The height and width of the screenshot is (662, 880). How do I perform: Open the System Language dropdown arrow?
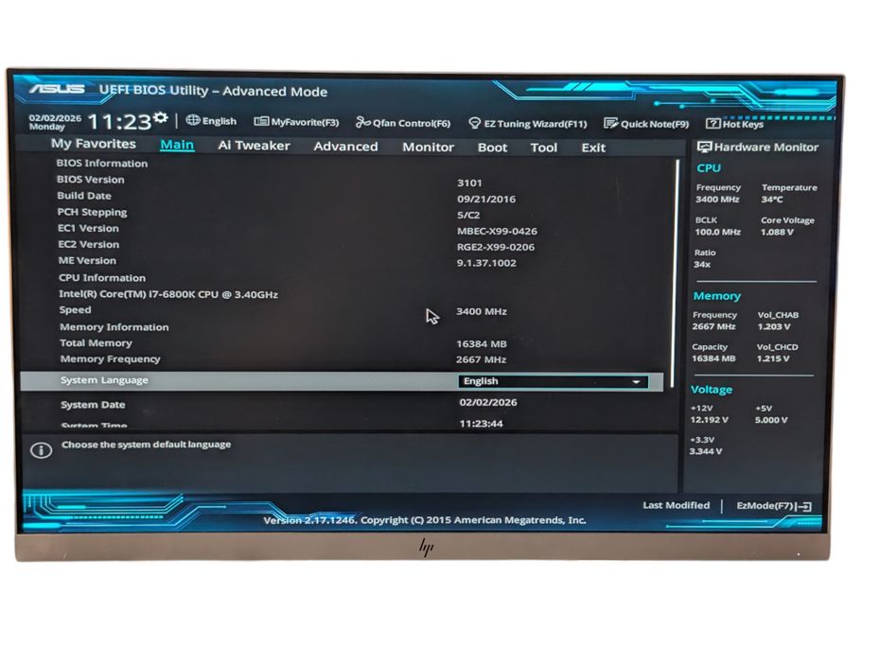[636, 381]
